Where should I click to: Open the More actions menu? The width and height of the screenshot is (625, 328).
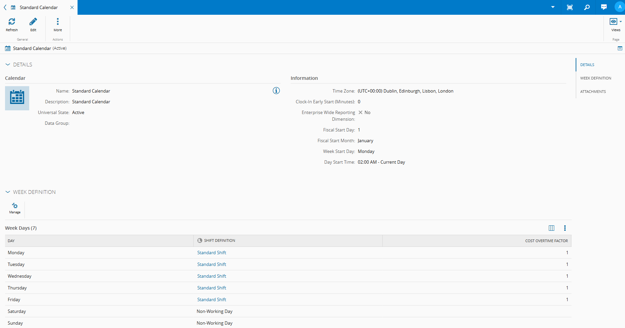(x=58, y=22)
